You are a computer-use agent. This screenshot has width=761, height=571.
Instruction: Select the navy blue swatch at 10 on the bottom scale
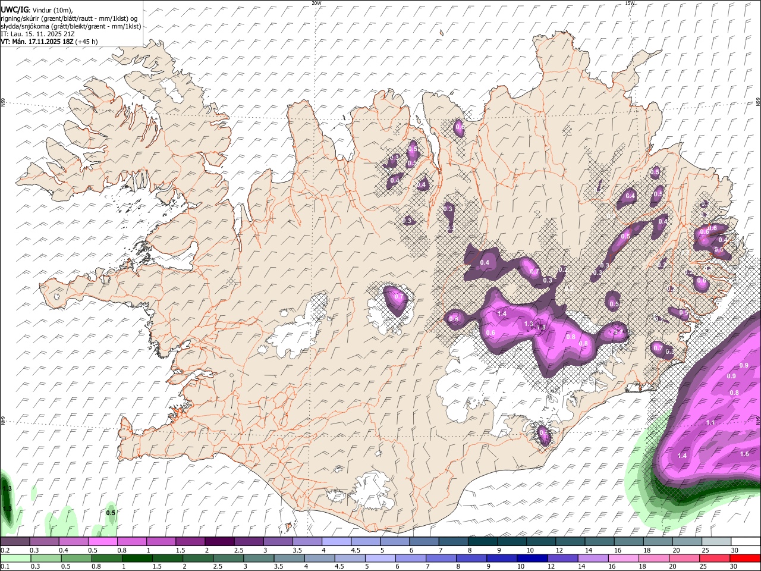click(532, 558)
